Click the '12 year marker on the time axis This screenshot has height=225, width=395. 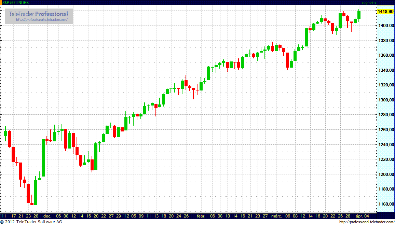(126, 216)
